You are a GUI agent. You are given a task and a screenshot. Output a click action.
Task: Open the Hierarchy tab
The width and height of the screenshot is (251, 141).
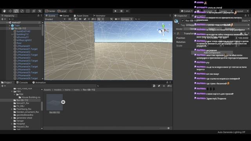click(8, 16)
